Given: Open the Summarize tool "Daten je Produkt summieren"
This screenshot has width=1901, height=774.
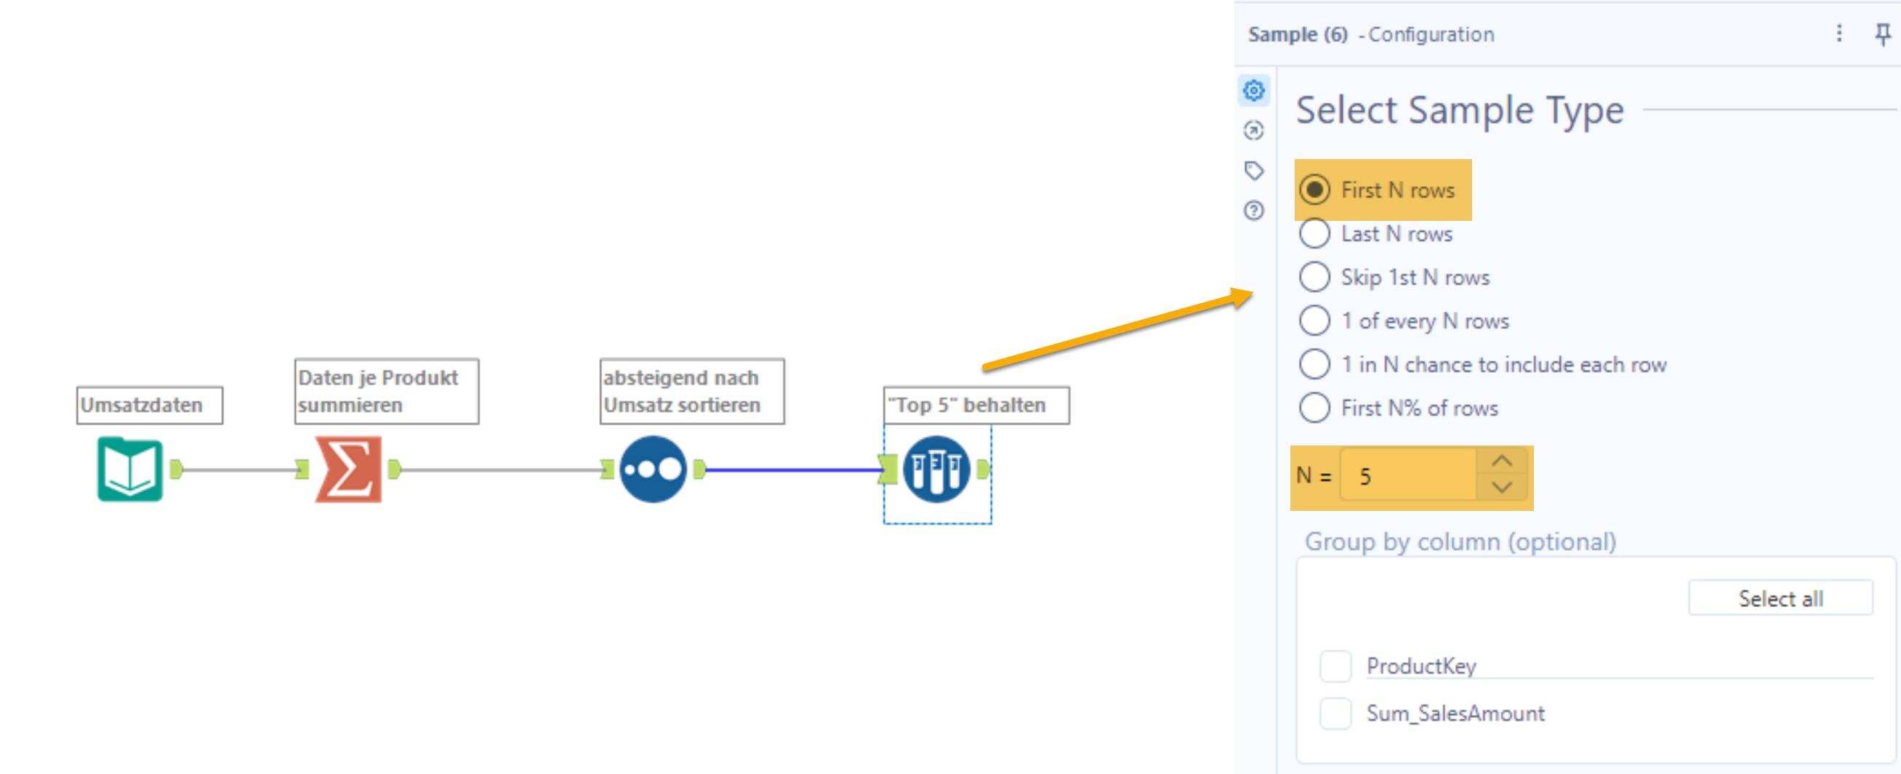Looking at the screenshot, I should click(x=347, y=470).
